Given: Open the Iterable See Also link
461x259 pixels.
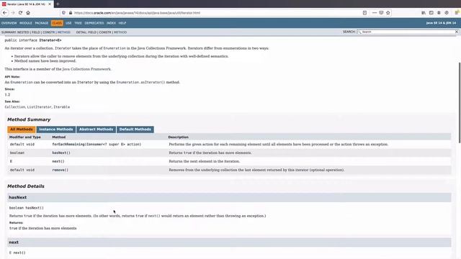Looking at the screenshot, I should click(62, 107).
